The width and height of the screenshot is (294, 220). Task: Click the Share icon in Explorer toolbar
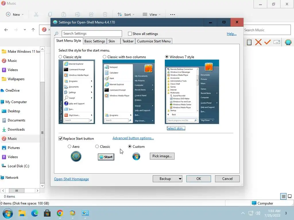tap(91, 14)
